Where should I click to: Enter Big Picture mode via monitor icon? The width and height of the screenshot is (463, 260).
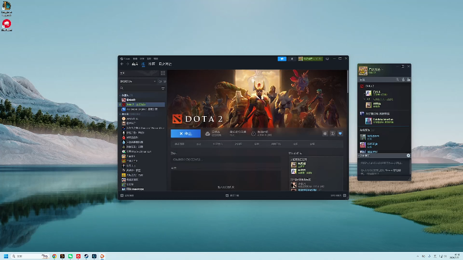[327, 59]
